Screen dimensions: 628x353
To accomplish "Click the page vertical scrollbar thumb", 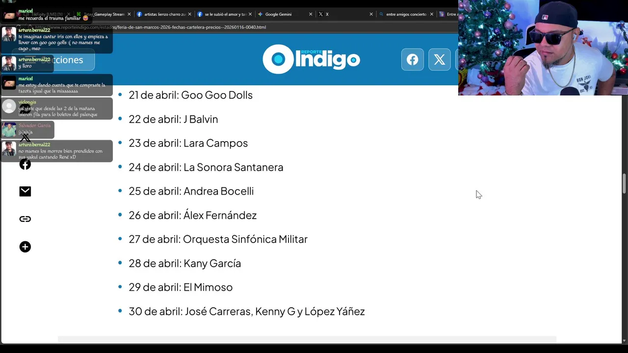I will pos(625,183).
